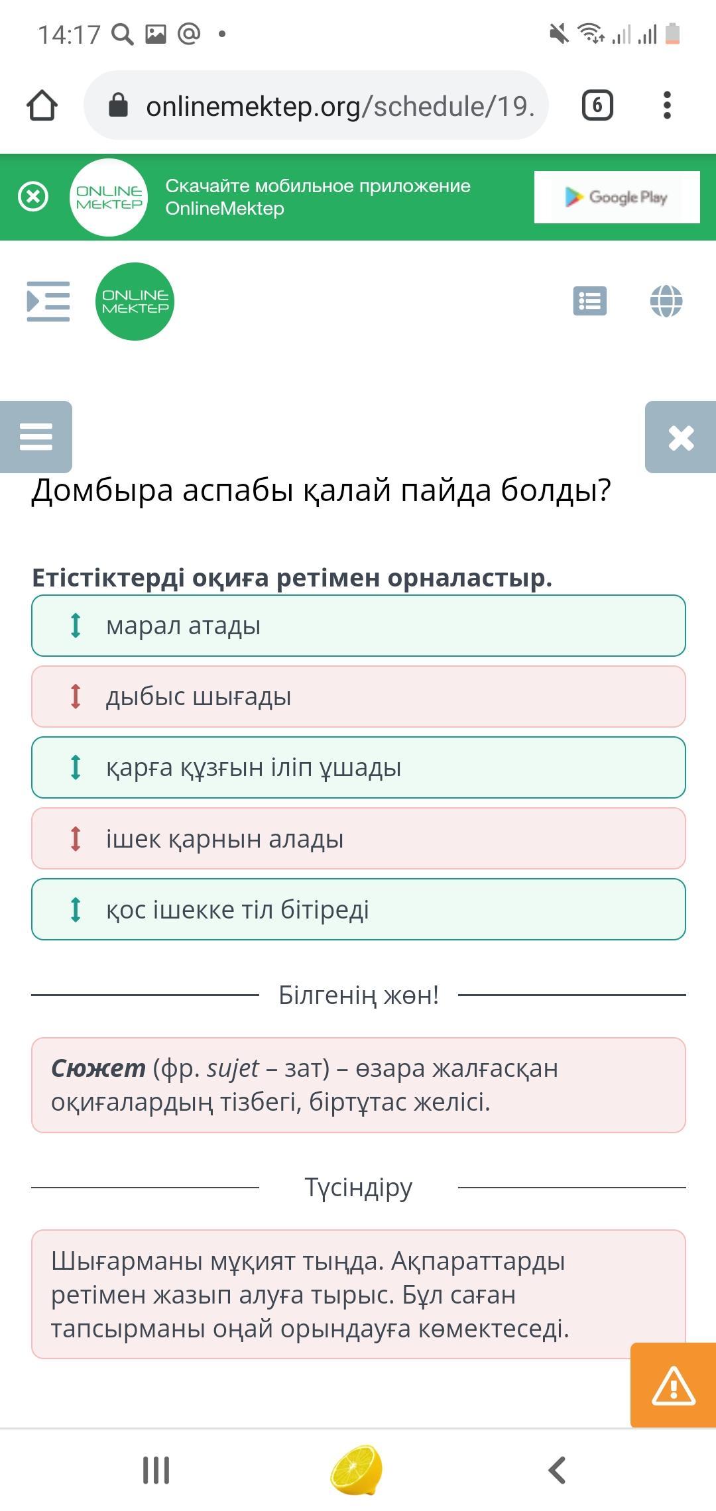Image resolution: width=716 pixels, height=1511 pixels.
Task: Open the globe language selector
Action: click(666, 302)
